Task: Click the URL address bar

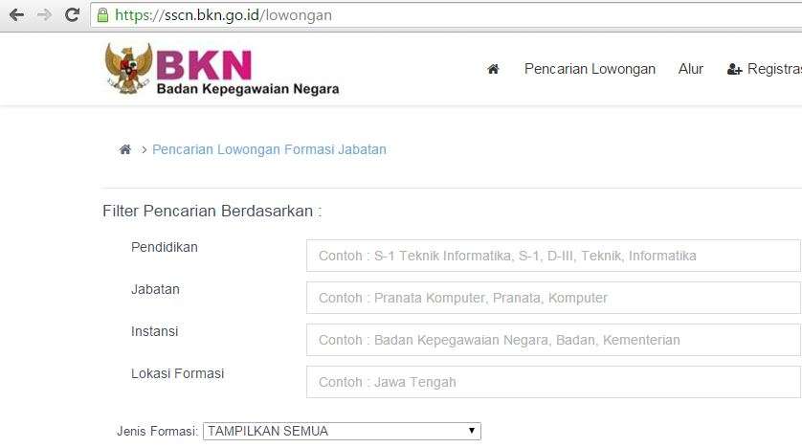Action: [x=446, y=15]
